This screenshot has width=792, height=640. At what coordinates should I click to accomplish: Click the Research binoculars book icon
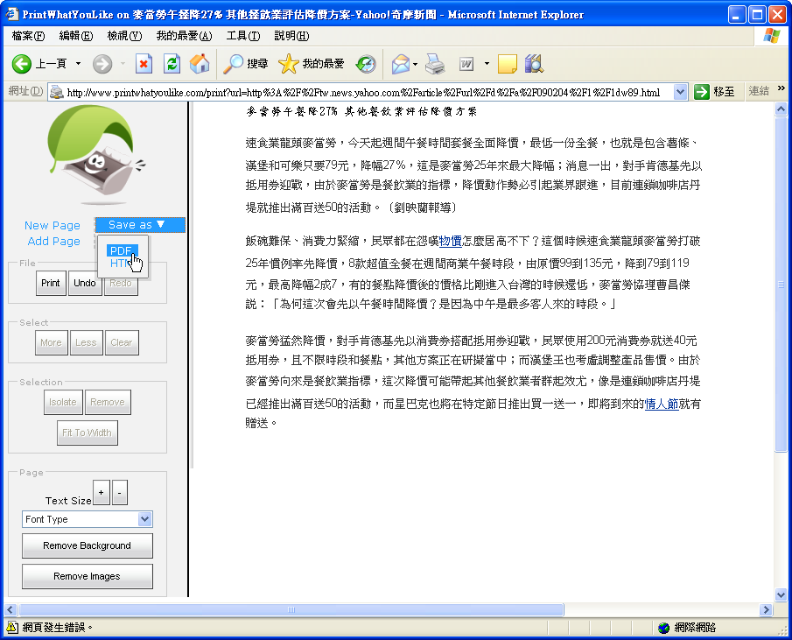point(534,64)
